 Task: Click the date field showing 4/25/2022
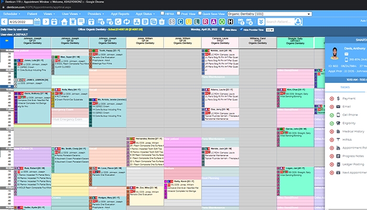click(x=20, y=22)
